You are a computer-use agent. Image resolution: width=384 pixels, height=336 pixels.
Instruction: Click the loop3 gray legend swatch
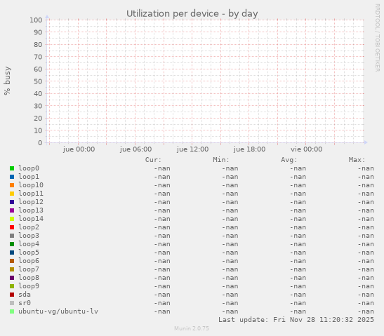click(x=12, y=236)
